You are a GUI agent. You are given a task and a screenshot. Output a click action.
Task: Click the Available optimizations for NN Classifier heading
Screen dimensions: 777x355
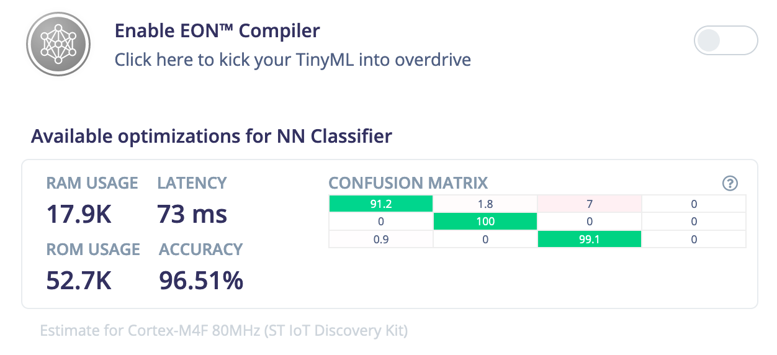coord(212,136)
